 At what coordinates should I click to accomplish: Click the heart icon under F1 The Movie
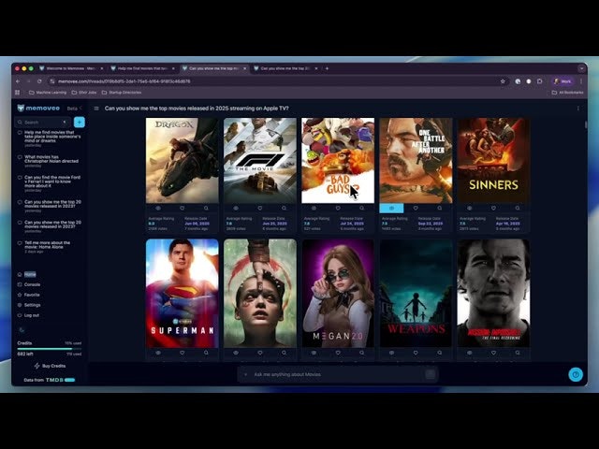tap(260, 208)
